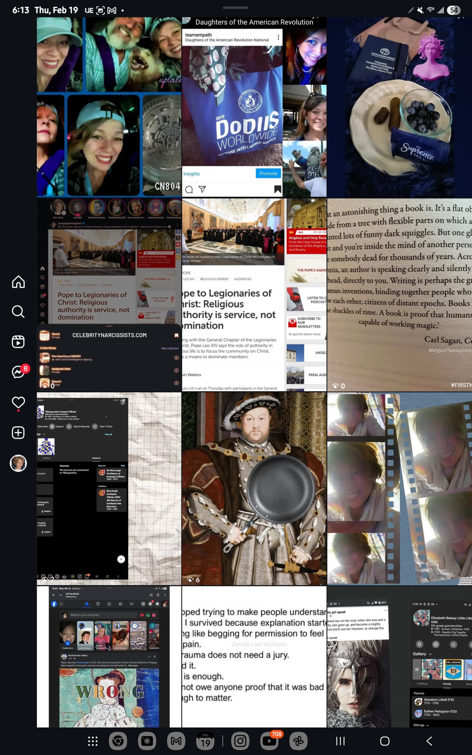Open Gmail from the taskbar
The width and height of the screenshot is (472, 755).
pyautogui.click(x=176, y=741)
